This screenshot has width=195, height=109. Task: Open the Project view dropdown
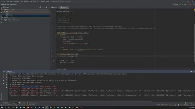7,7
